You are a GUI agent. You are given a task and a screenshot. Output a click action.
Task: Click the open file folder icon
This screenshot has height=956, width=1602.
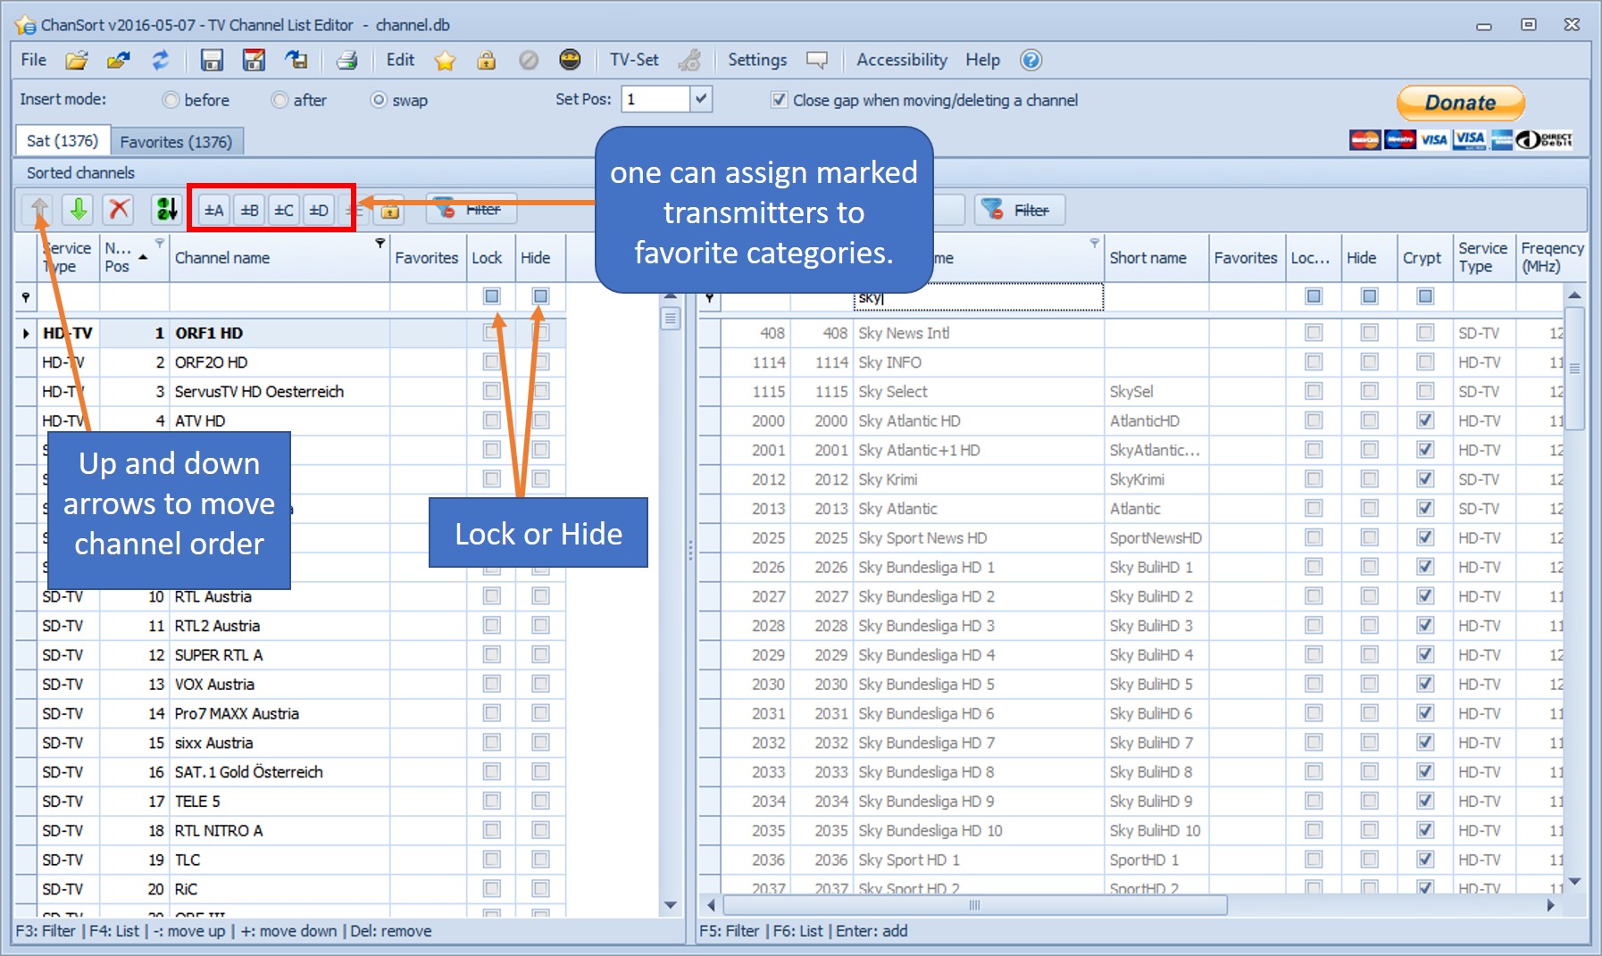(x=77, y=60)
